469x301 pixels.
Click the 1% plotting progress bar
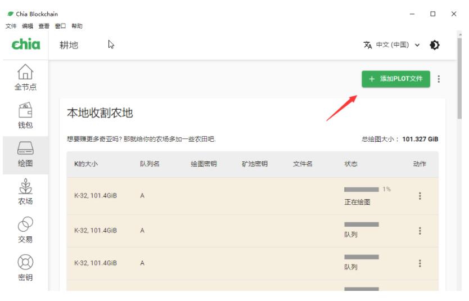361,190
